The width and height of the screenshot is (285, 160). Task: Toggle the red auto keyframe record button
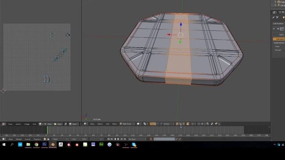coord(151,139)
